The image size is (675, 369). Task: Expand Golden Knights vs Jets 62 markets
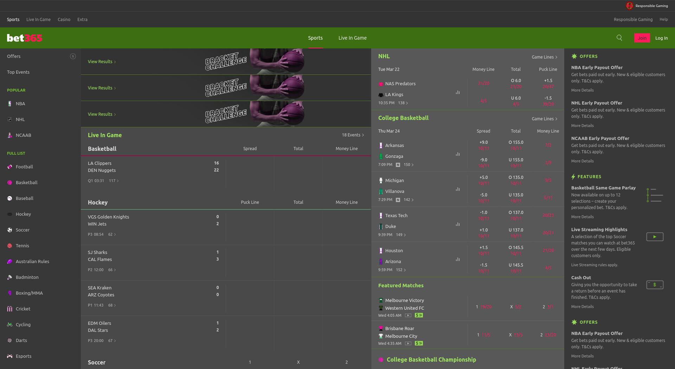click(x=112, y=235)
